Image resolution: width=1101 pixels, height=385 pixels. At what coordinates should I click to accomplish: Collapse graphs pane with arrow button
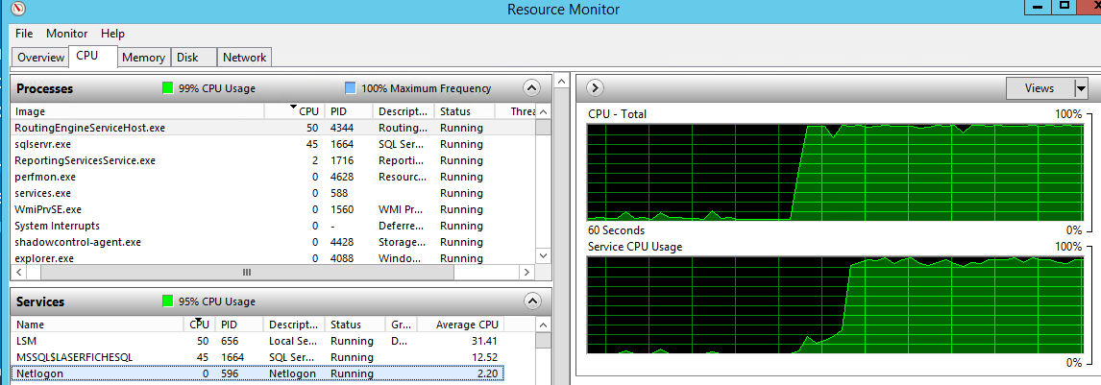coord(595,87)
